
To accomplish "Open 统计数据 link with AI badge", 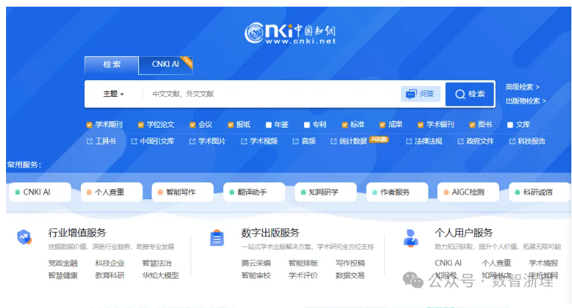I will coord(353,142).
